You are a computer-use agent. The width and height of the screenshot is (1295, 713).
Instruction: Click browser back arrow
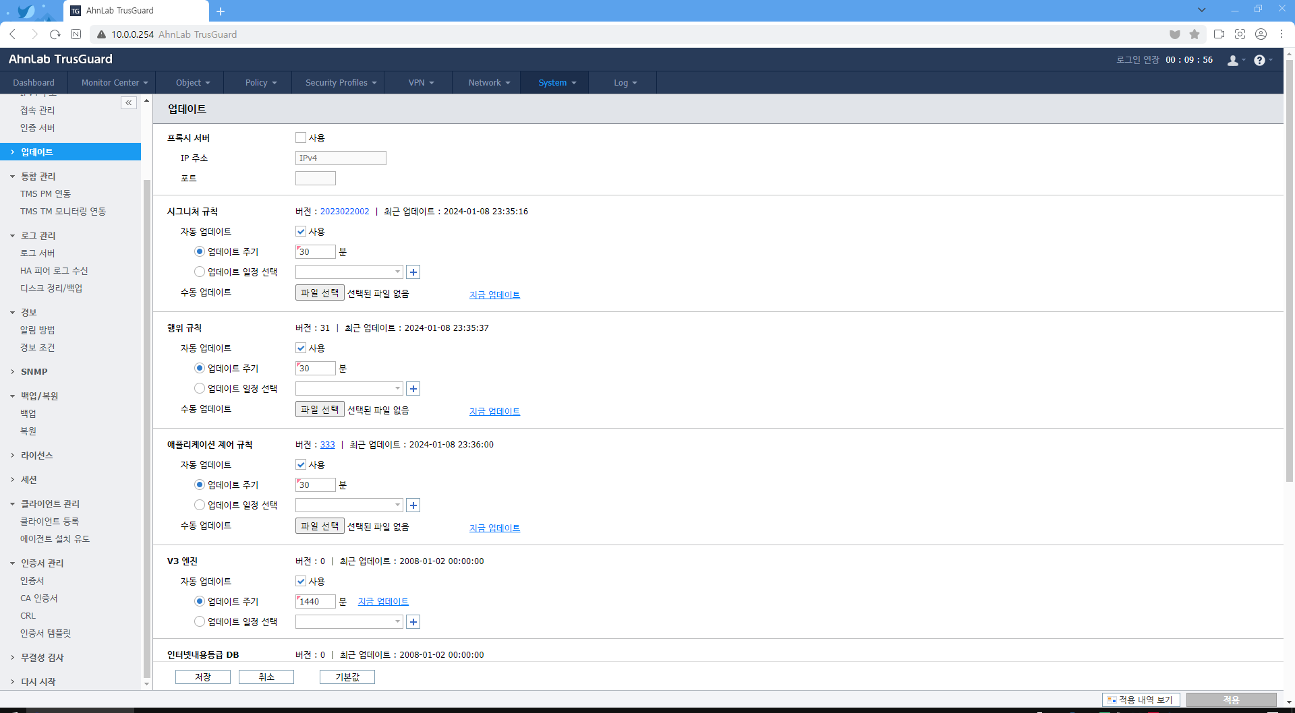coord(13,34)
